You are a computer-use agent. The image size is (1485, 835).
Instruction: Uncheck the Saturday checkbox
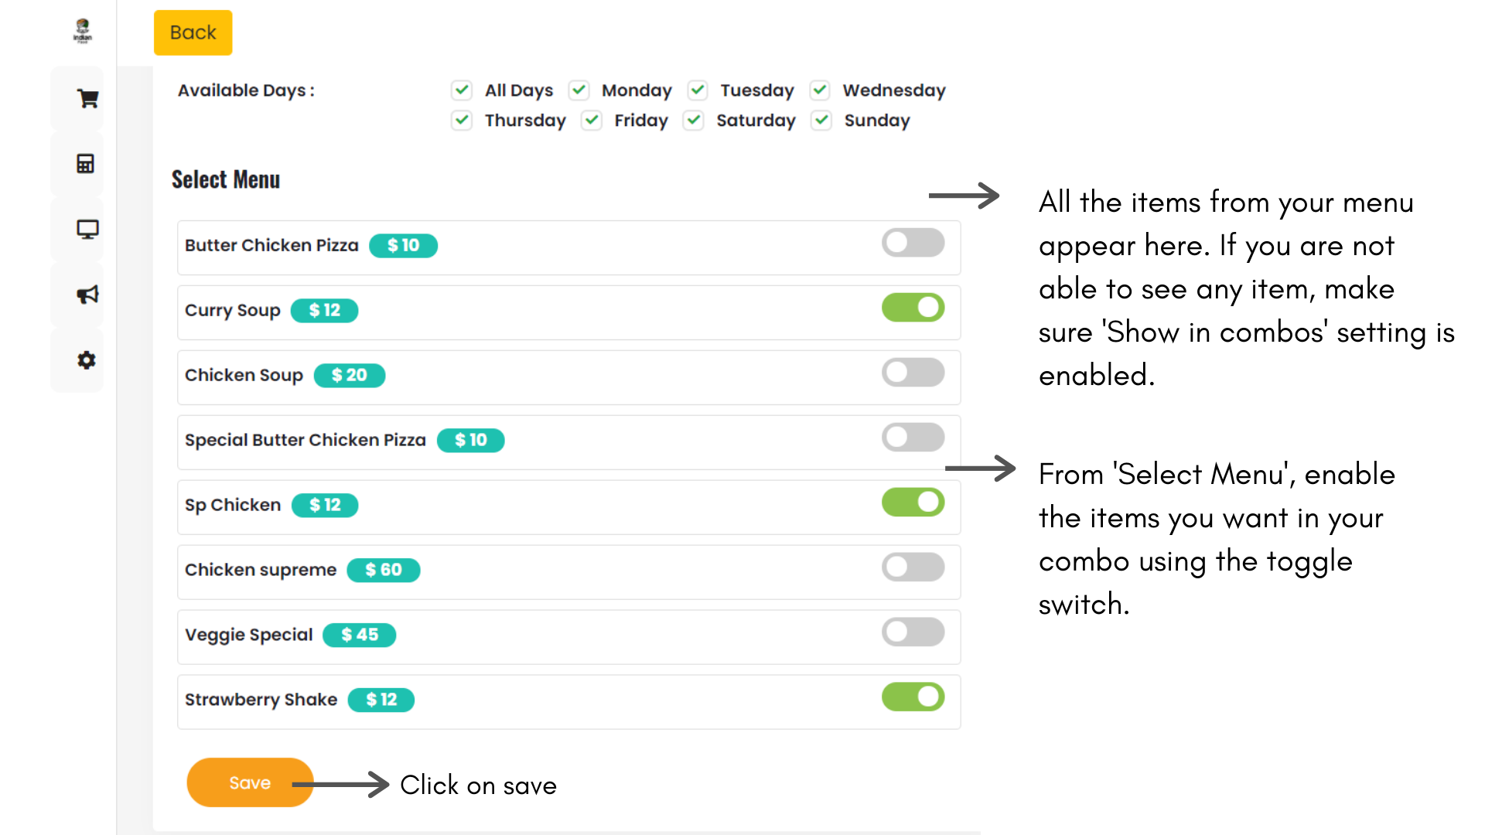pos(694,121)
